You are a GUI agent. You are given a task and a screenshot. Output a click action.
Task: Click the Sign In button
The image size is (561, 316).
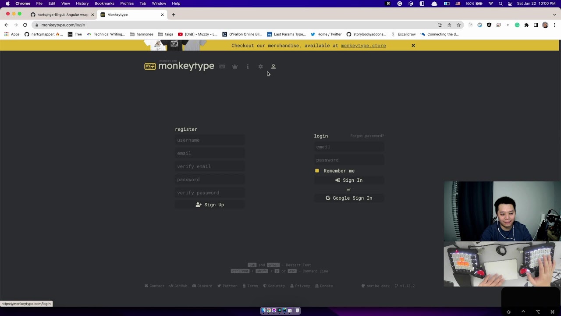click(349, 180)
